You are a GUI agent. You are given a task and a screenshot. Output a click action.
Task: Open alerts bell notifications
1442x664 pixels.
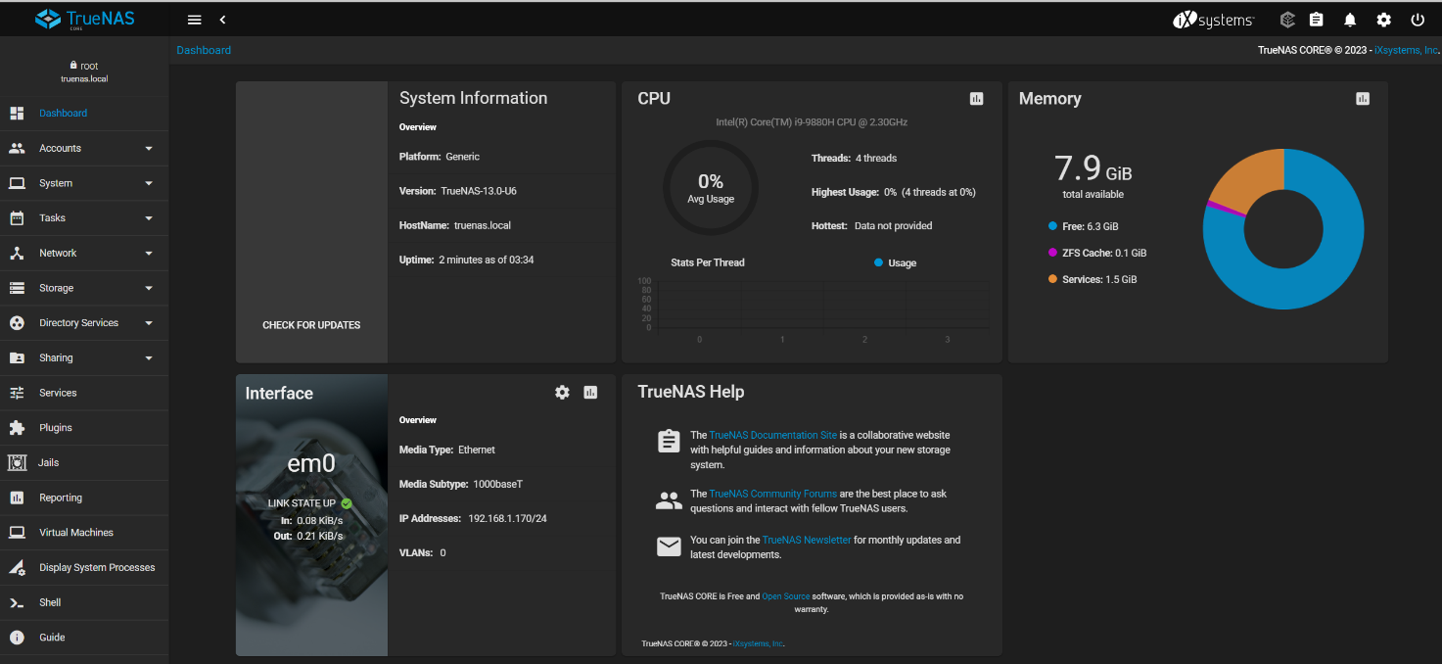(1350, 20)
